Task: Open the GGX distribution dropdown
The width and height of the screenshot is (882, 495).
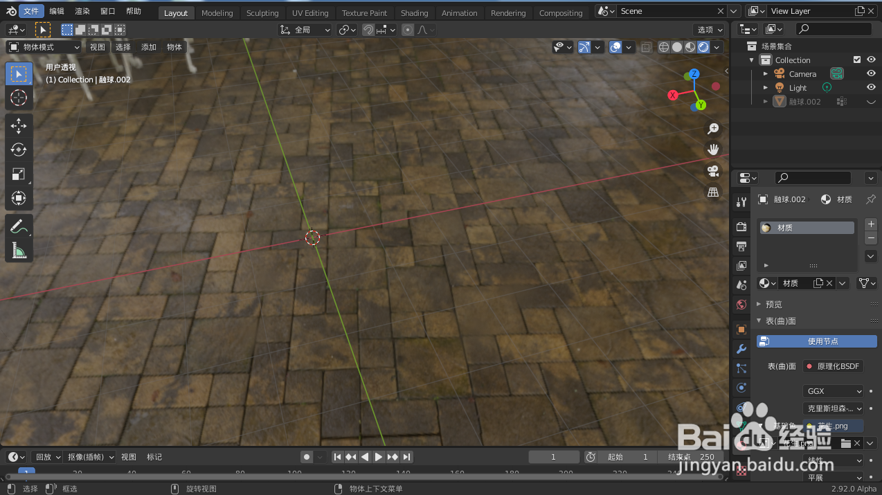Action: pyautogui.click(x=833, y=391)
